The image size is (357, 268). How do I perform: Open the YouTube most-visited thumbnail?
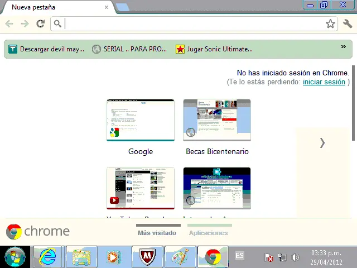141,188
